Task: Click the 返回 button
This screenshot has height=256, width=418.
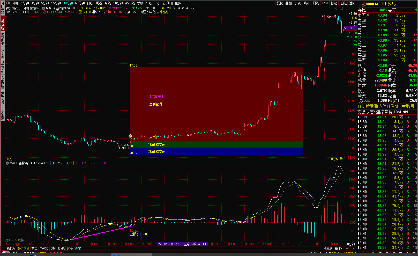Action: [x=352, y=3]
